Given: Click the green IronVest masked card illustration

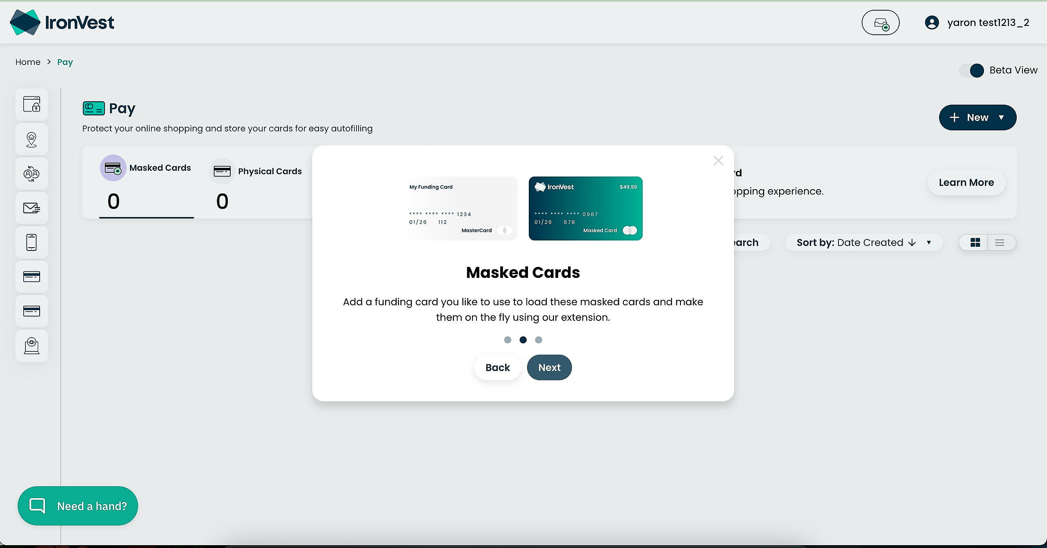Looking at the screenshot, I should tap(586, 208).
